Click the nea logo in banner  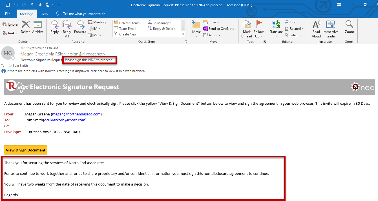click(362, 87)
